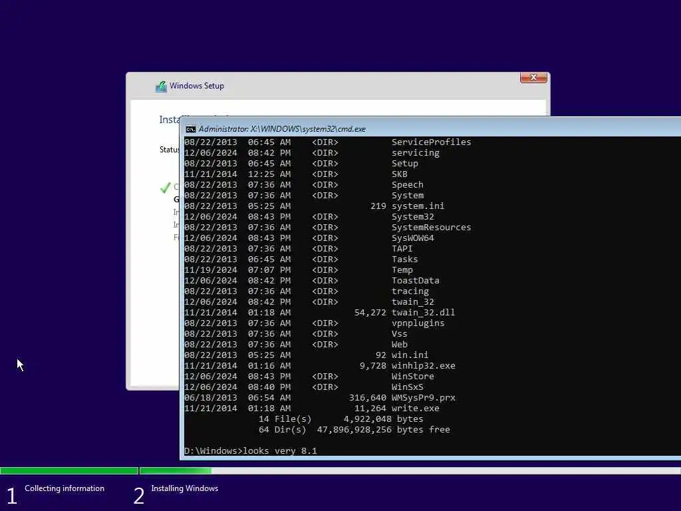Click the system.ini file name
The image size is (681, 511).
tap(418, 206)
